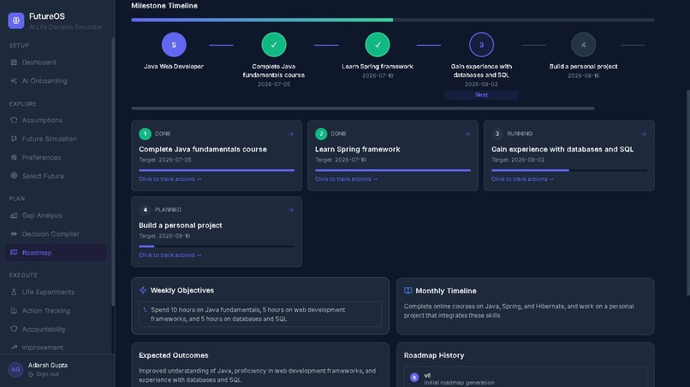Click the Improvement trend arrow icon

pos(14,347)
